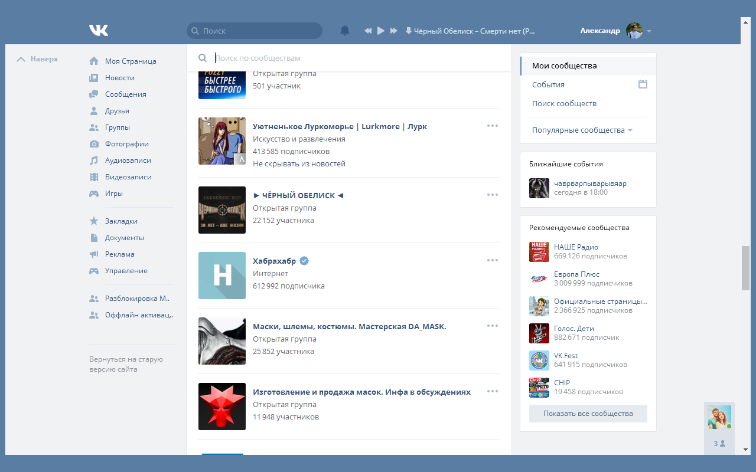
Task: Click the Управление gamepad icon
Action: coord(94,271)
